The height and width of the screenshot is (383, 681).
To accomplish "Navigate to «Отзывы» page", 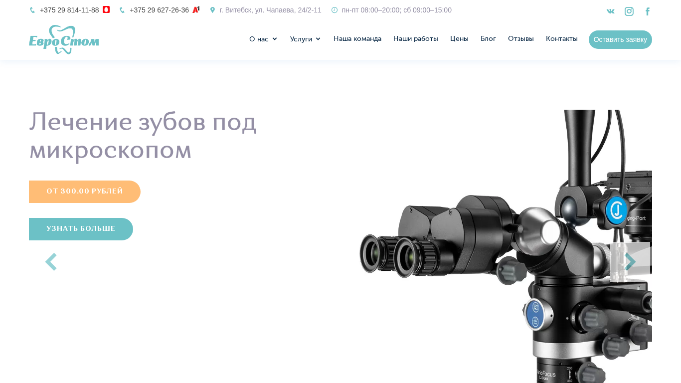I will 521,38.
